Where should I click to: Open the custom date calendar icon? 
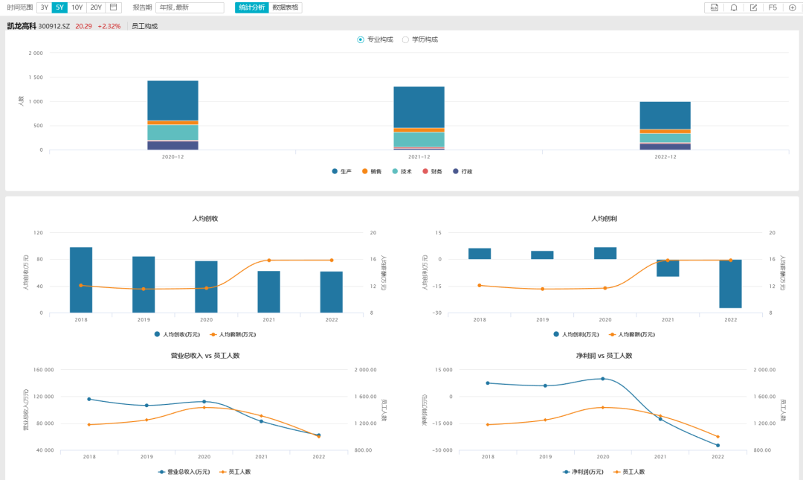(114, 7)
